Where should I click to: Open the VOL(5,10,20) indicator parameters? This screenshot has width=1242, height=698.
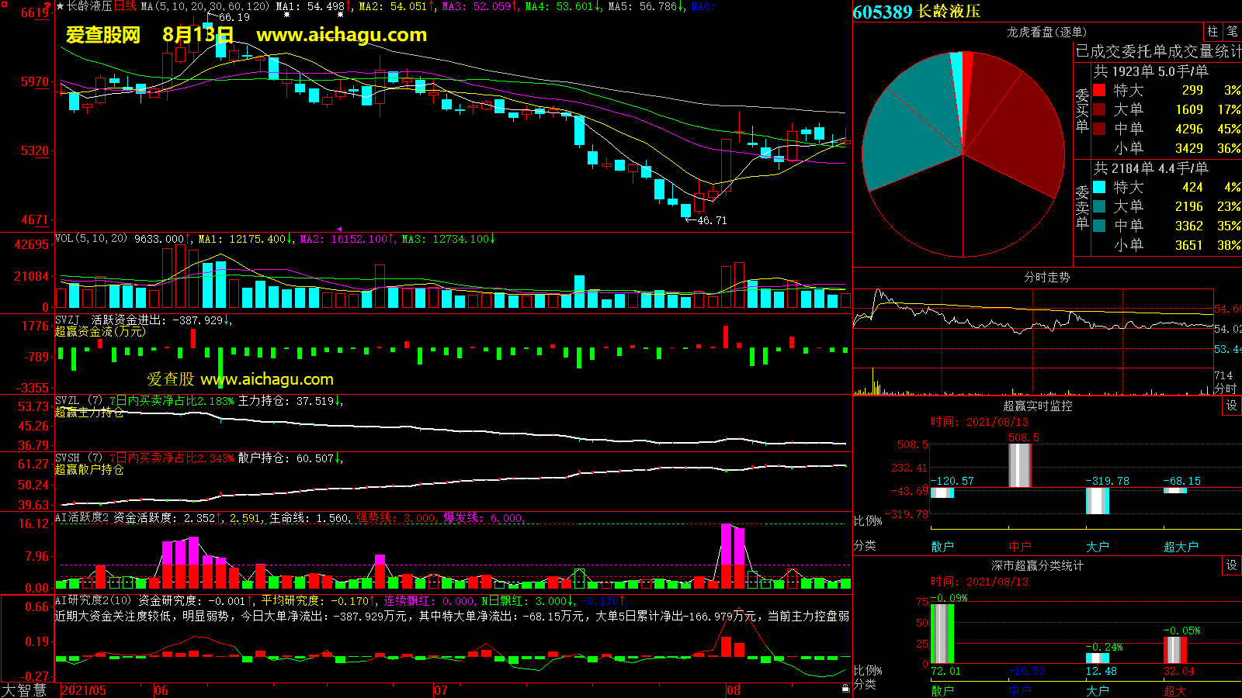click(x=91, y=239)
